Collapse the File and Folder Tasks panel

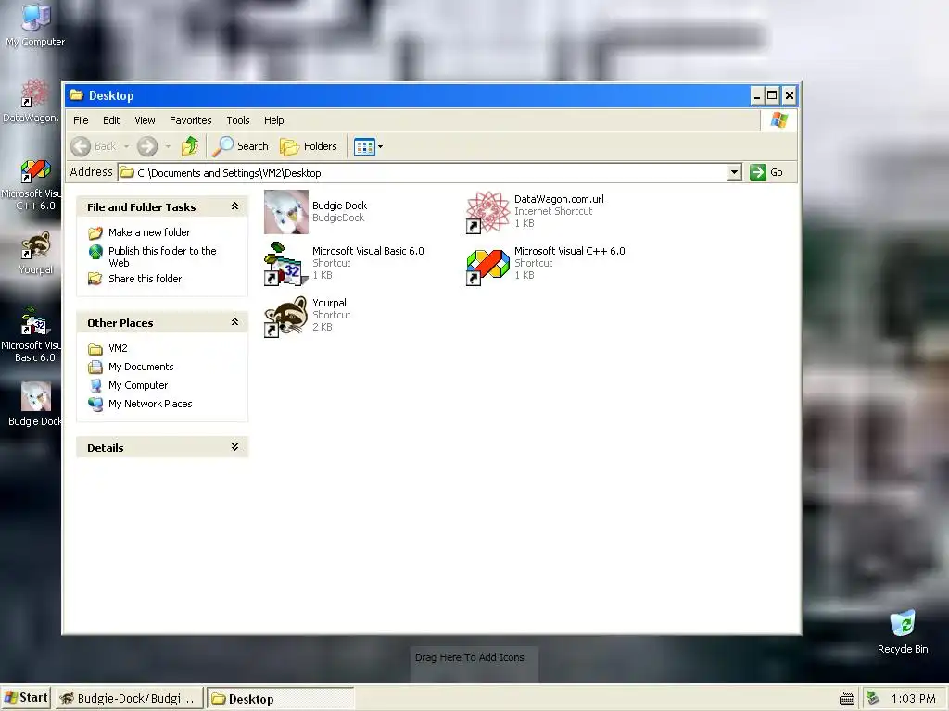coord(234,206)
